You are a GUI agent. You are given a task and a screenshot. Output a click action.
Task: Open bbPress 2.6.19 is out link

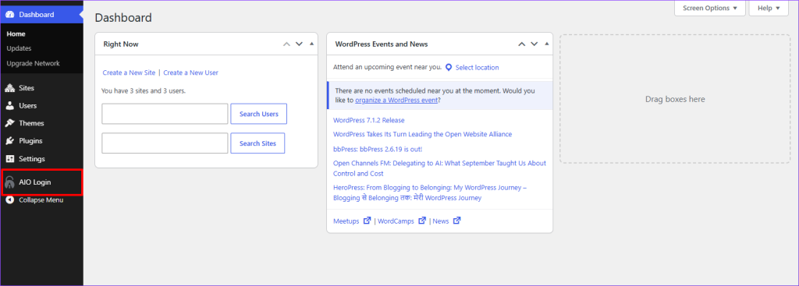coord(378,149)
